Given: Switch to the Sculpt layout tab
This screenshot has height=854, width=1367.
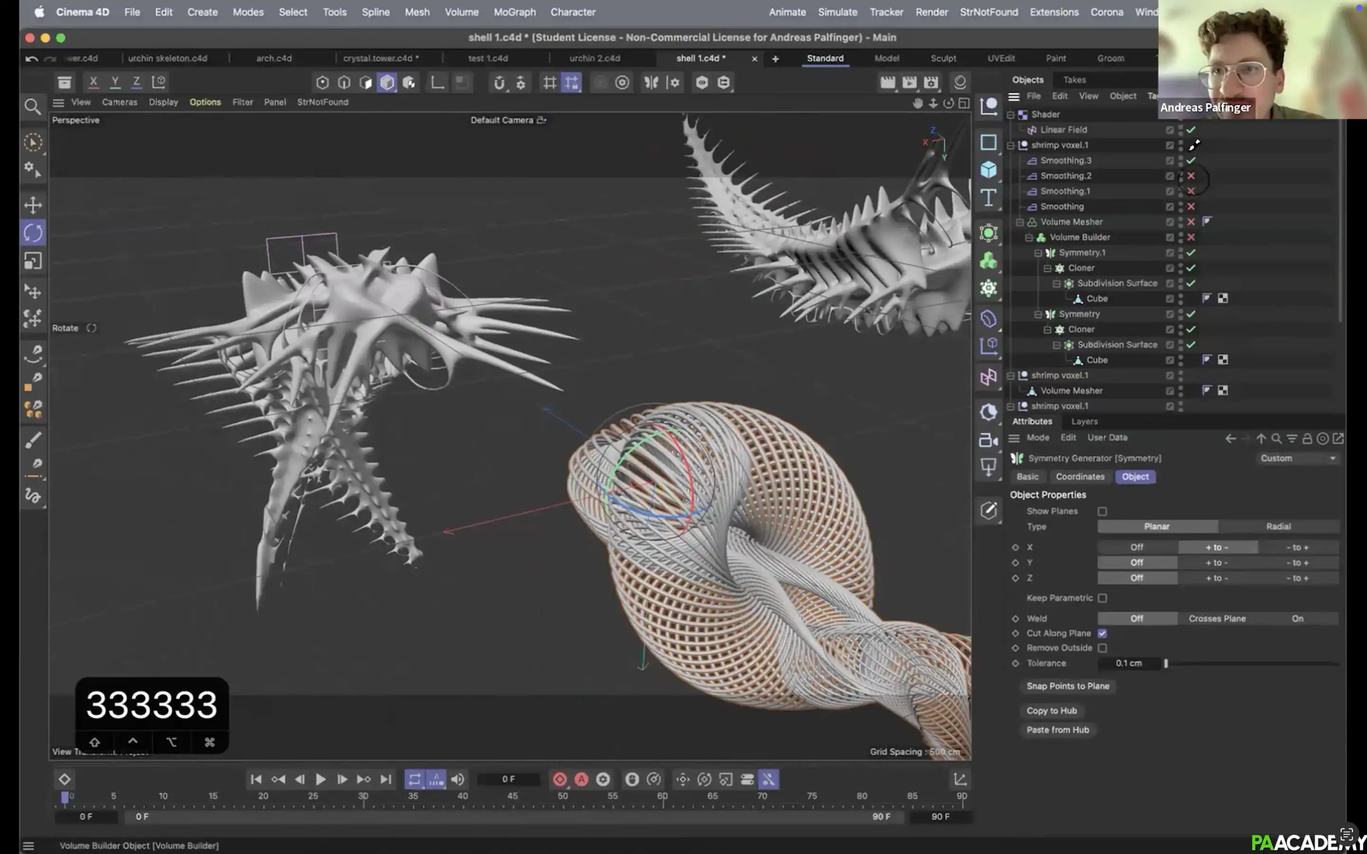Looking at the screenshot, I should [943, 58].
